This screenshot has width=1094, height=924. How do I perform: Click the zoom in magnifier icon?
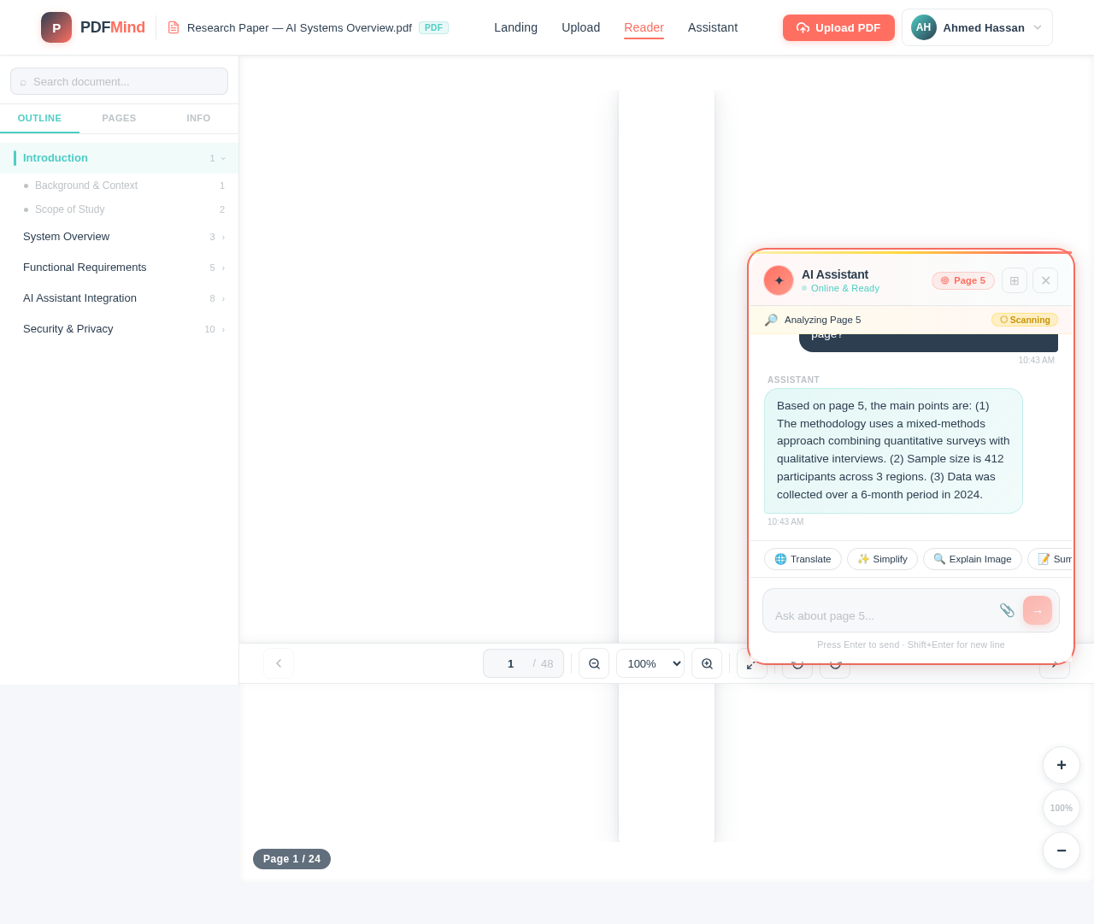(707, 663)
